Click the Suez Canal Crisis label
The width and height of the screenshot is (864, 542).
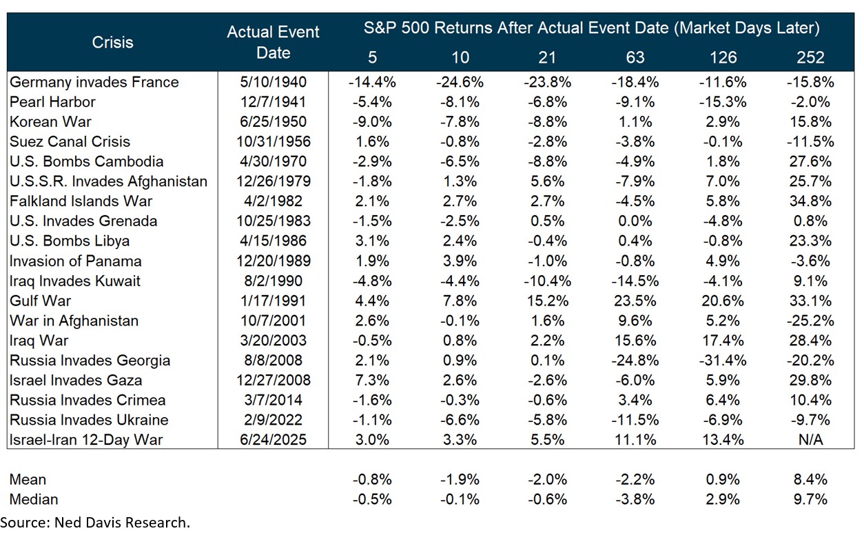coord(70,142)
